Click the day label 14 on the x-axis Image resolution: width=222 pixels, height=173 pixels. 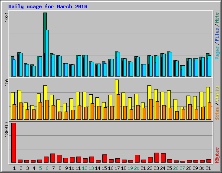point(98,168)
